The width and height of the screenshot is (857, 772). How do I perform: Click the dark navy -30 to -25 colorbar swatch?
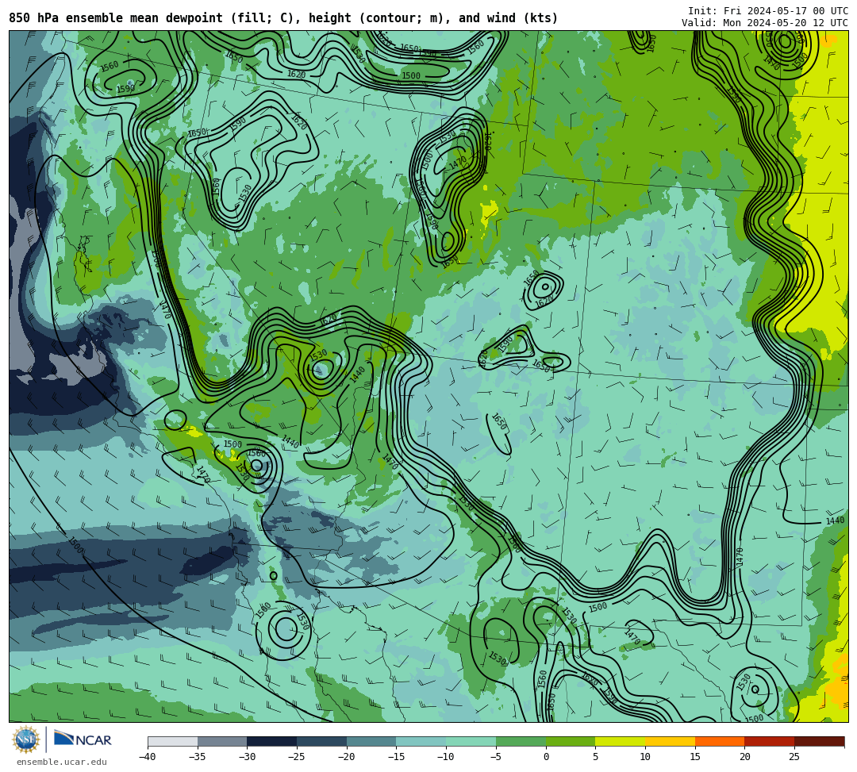point(272,741)
